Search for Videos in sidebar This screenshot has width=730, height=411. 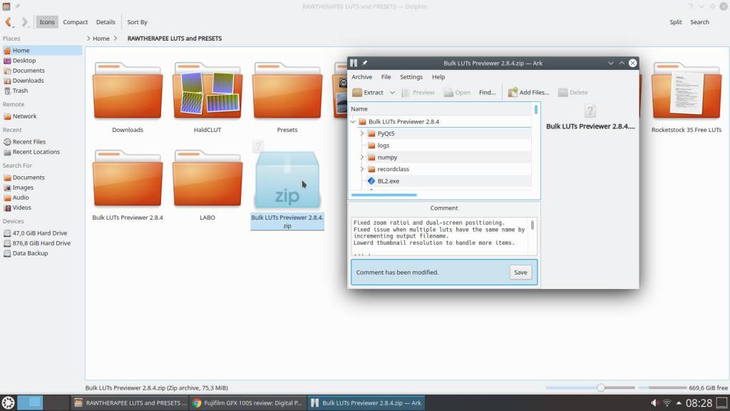(x=41, y=208)
